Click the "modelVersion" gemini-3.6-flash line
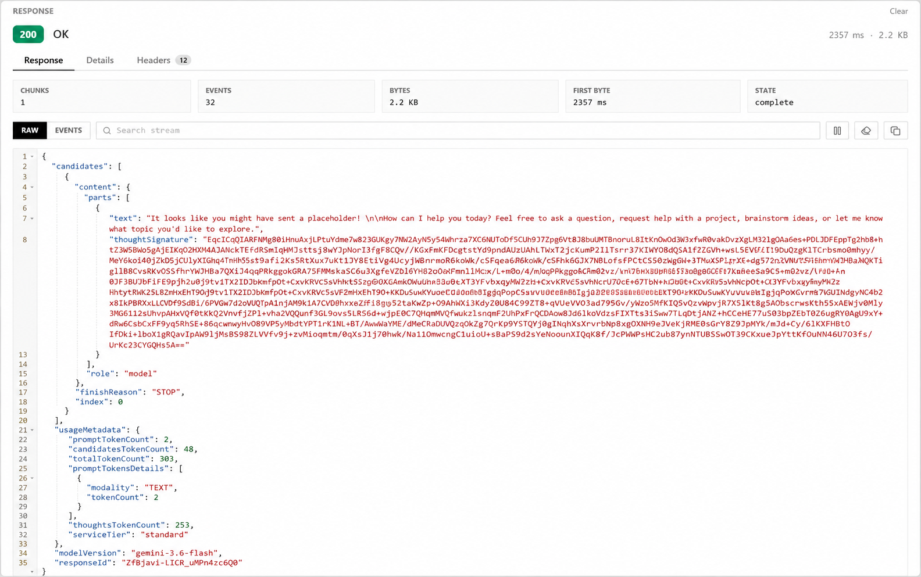The width and height of the screenshot is (921, 577). click(x=138, y=553)
